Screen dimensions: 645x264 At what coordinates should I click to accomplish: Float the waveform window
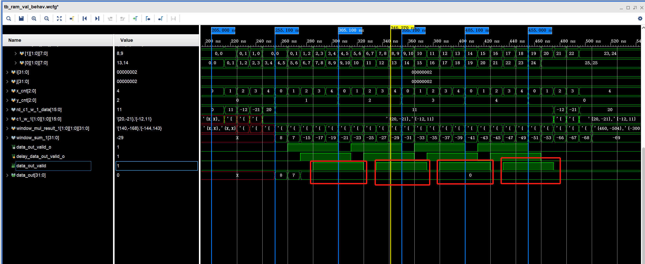tap(635, 8)
